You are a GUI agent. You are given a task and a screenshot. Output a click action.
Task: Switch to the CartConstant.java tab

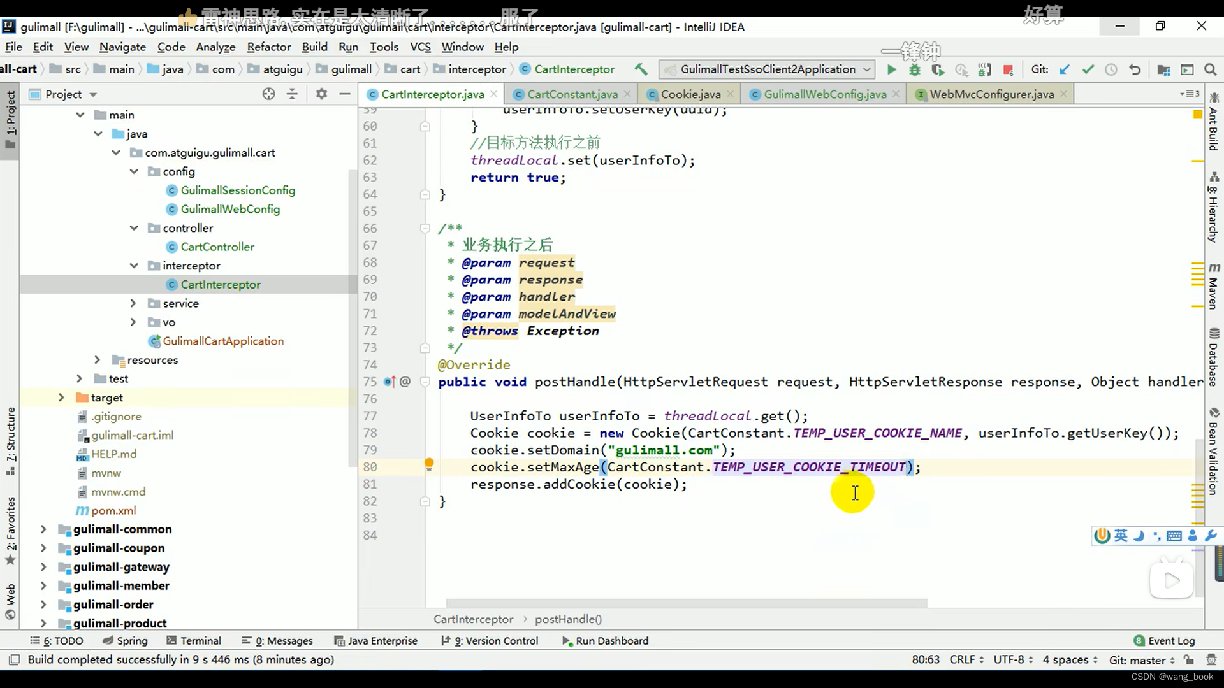click(572, 94)
